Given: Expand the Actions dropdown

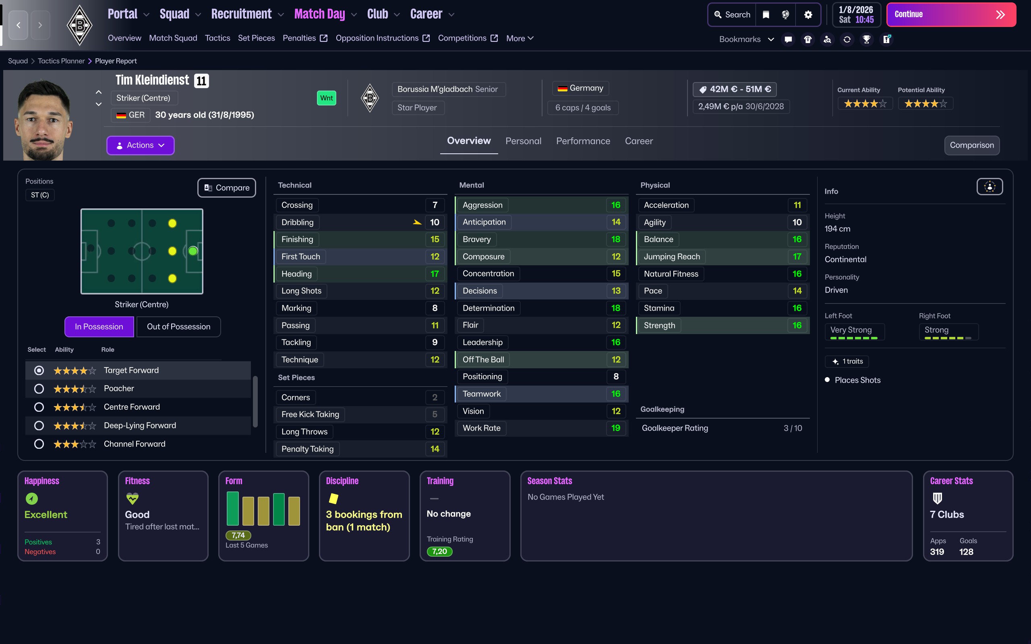Looking at the screenshot, I should pos(140,145).
